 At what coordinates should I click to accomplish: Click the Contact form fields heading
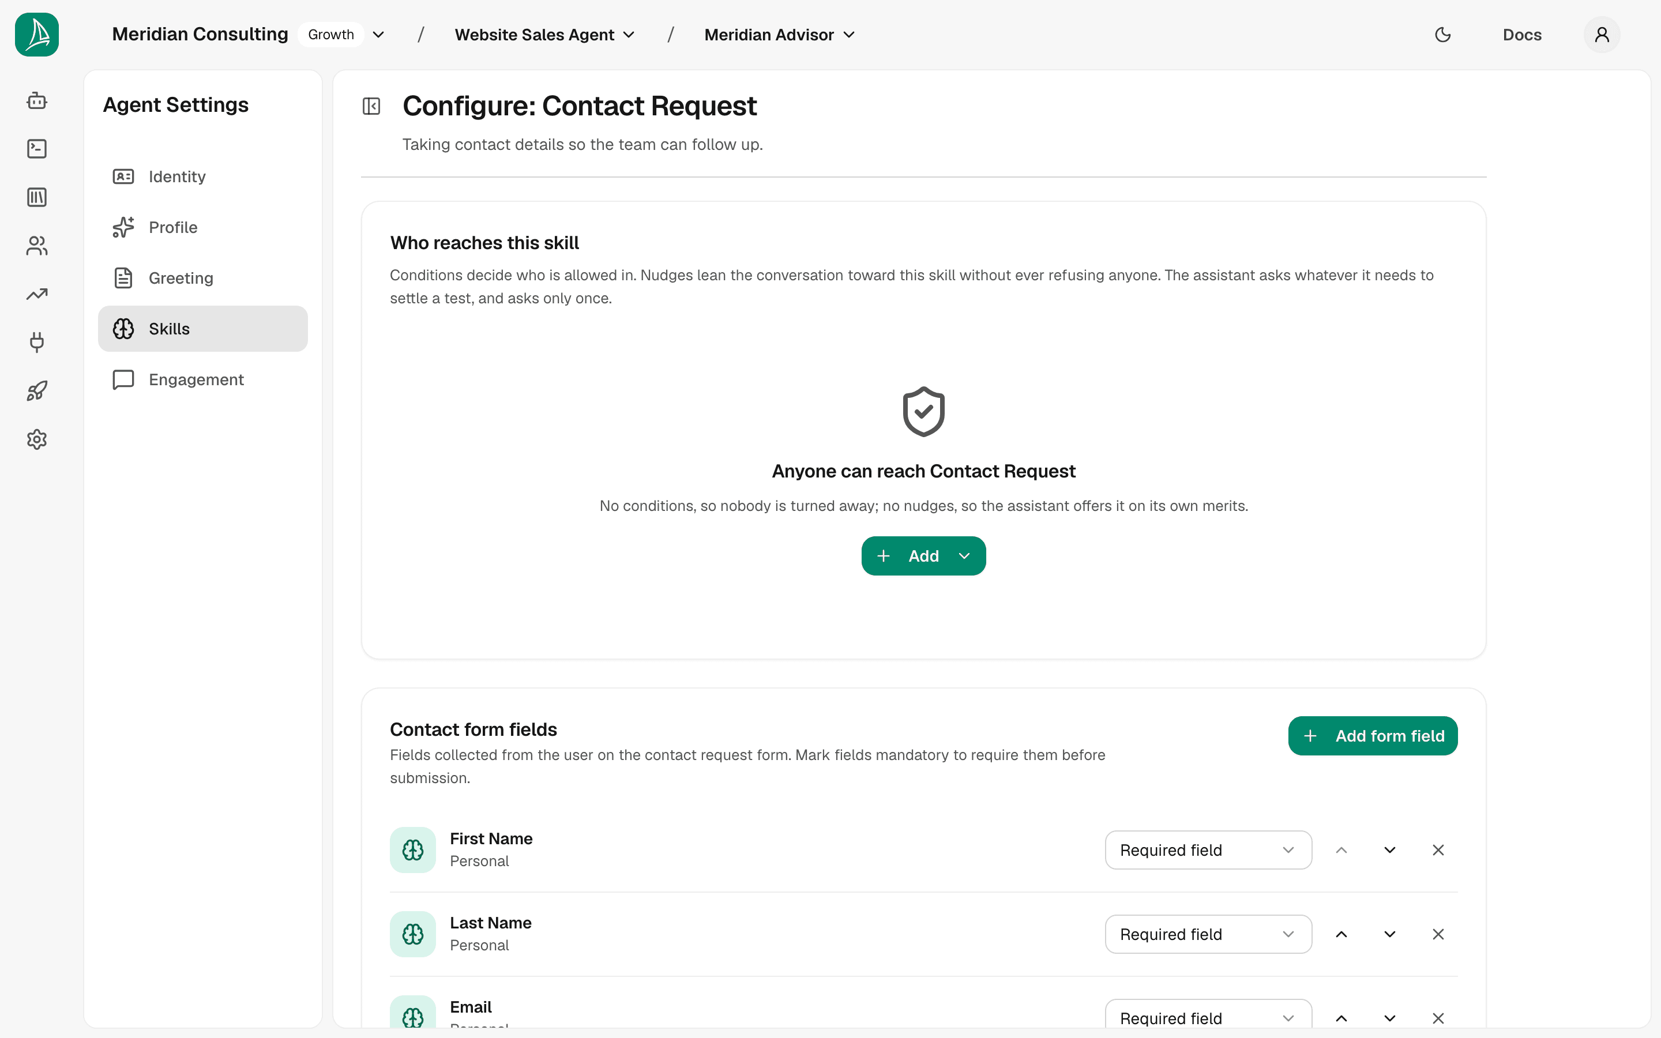[x=474, y=729]
